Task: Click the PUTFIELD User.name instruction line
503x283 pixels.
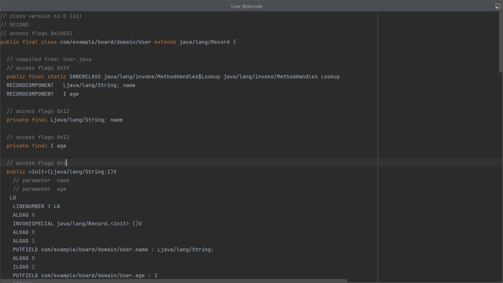Action: coord(113,249)
